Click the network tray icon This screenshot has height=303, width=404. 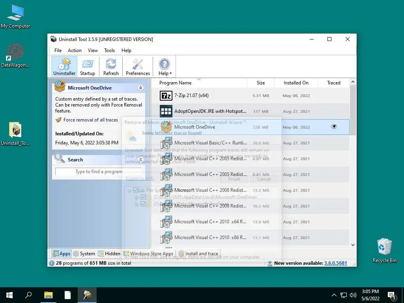click(x=344, y=295)
